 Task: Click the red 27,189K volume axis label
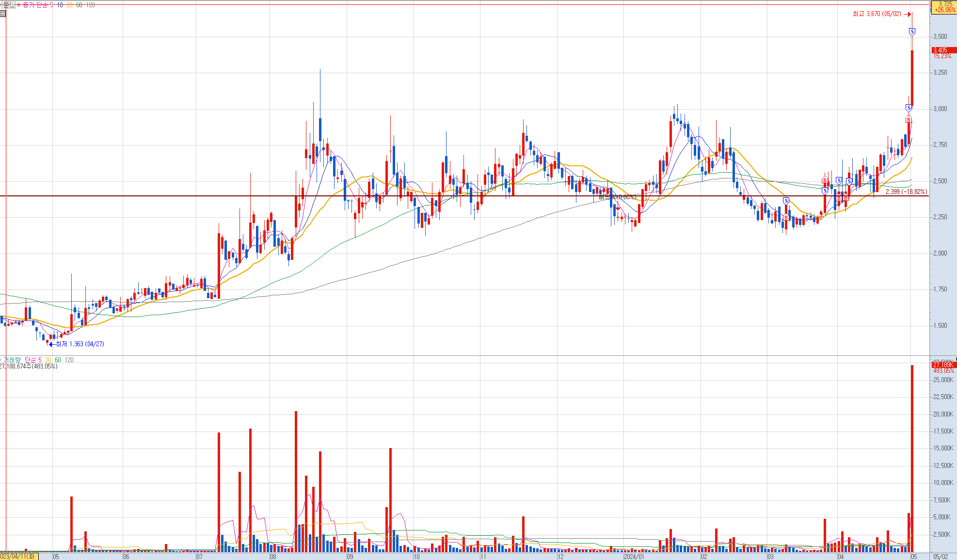click(943, 365)
